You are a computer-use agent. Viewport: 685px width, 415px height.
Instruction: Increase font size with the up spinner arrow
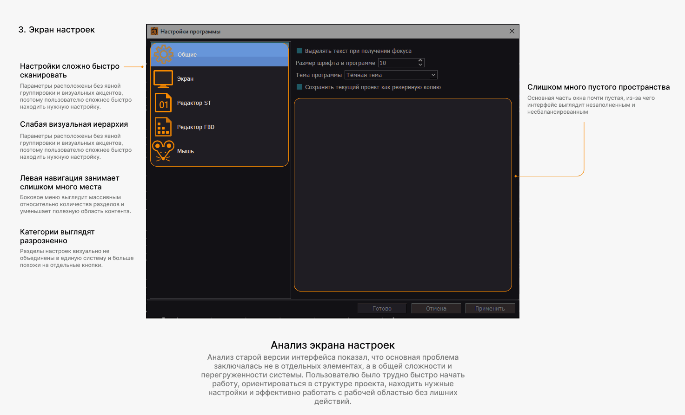click(x=420, y=60)
